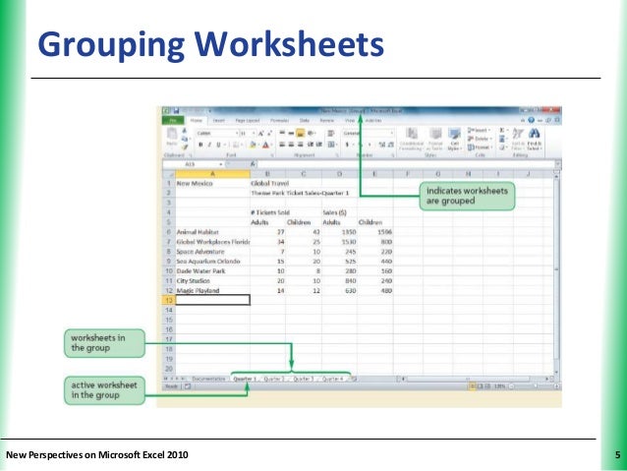Open Format as Table gallery

tap(435, 139)
